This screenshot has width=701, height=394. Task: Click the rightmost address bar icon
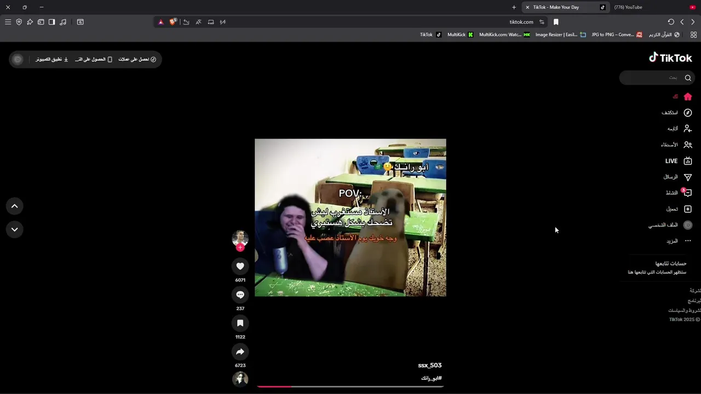click(223, 22)
